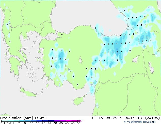Click the 'ECMWF' model label

[x=41, y=118]
